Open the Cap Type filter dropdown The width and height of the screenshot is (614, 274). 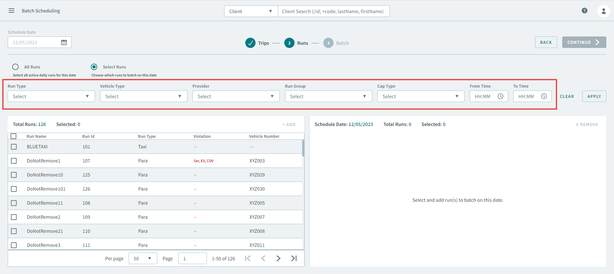click(421, 96)
